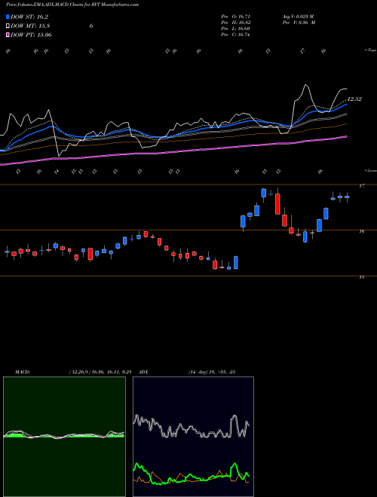
Task: Click the 'Pre H: 16.82' high value
Action: point(235,23)
